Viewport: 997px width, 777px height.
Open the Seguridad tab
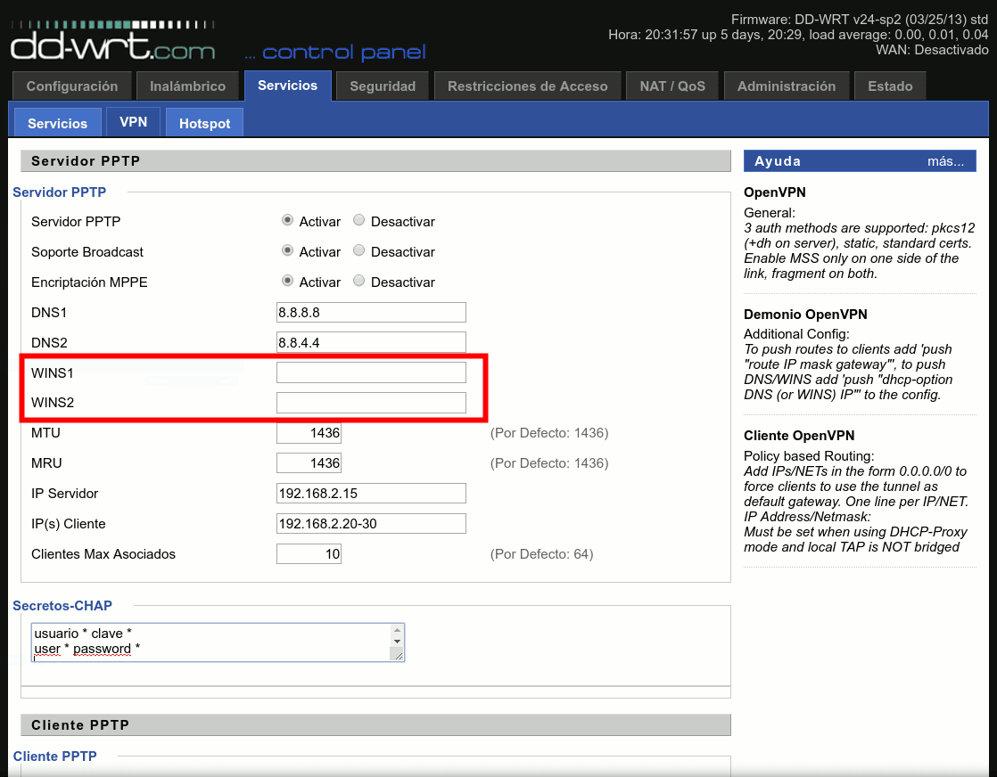[x=383, y=86]
